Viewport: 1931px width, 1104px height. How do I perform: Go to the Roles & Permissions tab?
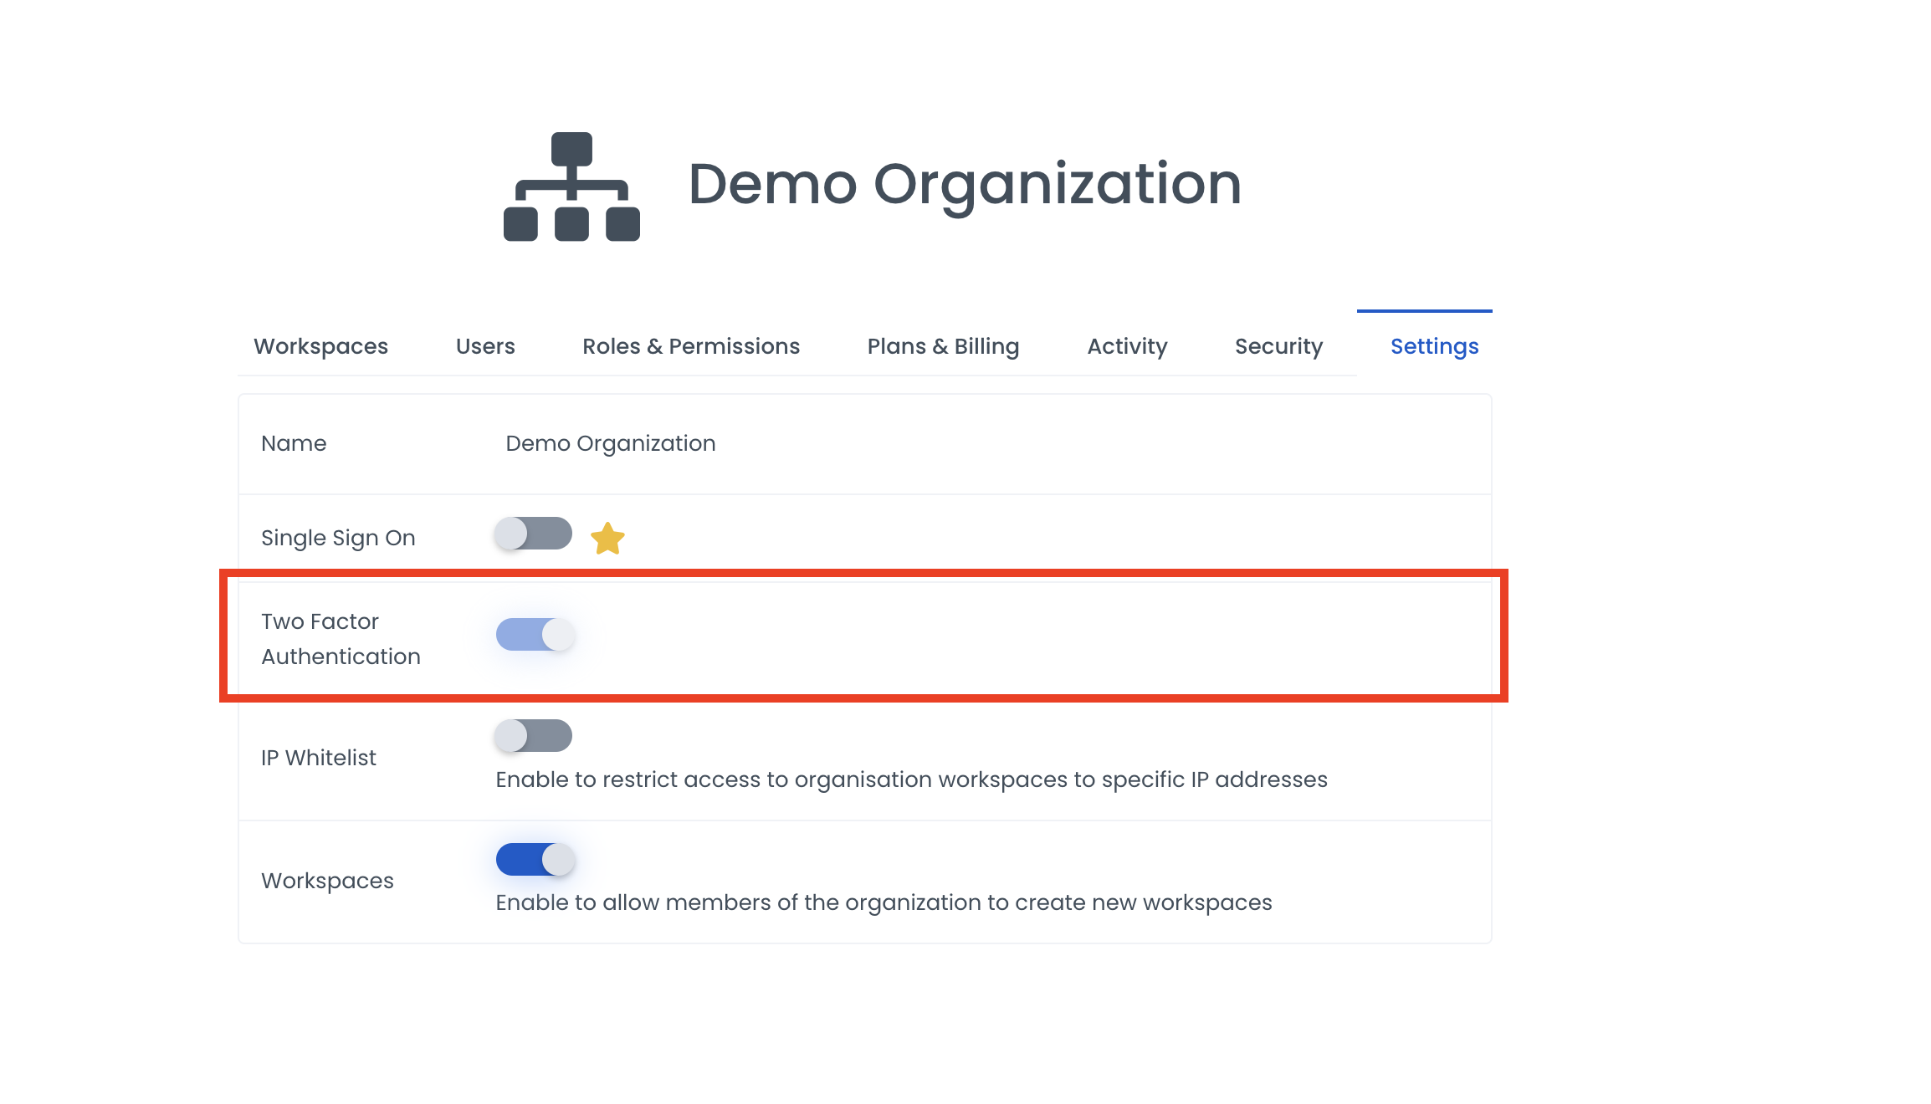pyautogui.click(x=691, y=346)
